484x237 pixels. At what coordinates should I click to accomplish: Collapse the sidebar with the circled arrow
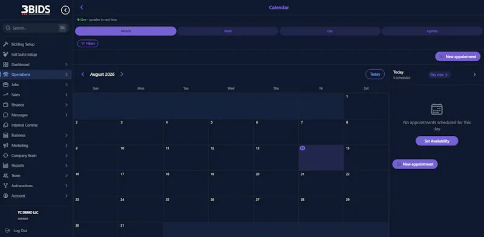(x=65, y=10)
